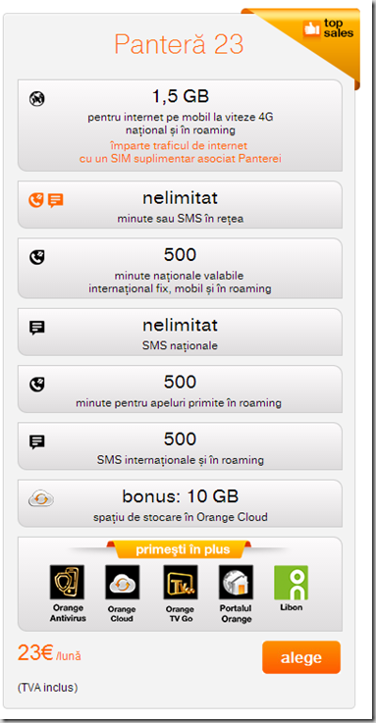Viewport: 376px width, 723px height.
Task: Click the primești în plus banner
Action: click(x=183, y=549)
